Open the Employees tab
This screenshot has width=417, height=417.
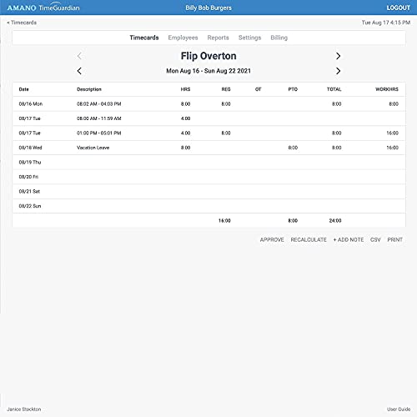pos(183,38)
